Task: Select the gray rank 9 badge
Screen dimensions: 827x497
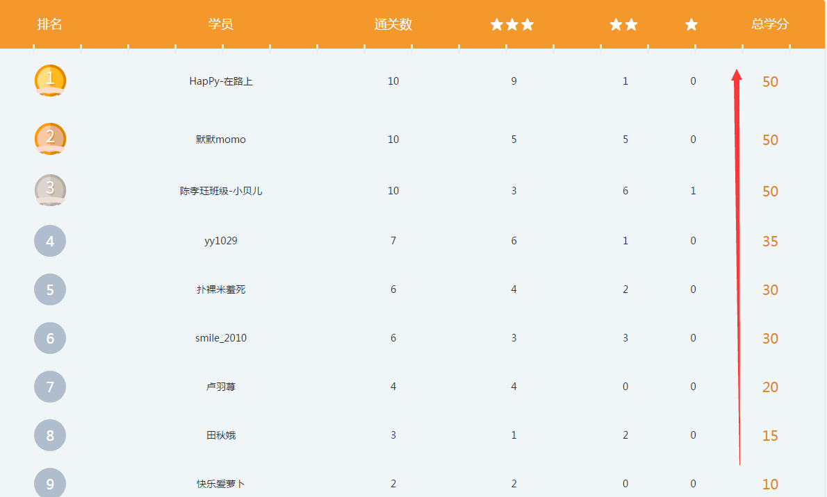Action: 50,483
